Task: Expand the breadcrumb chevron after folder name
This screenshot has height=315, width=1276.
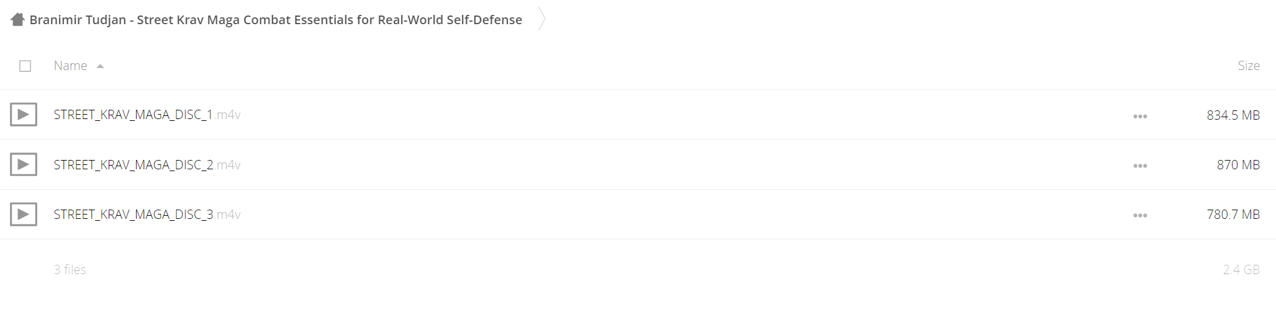Action: (x=541, y=19)
